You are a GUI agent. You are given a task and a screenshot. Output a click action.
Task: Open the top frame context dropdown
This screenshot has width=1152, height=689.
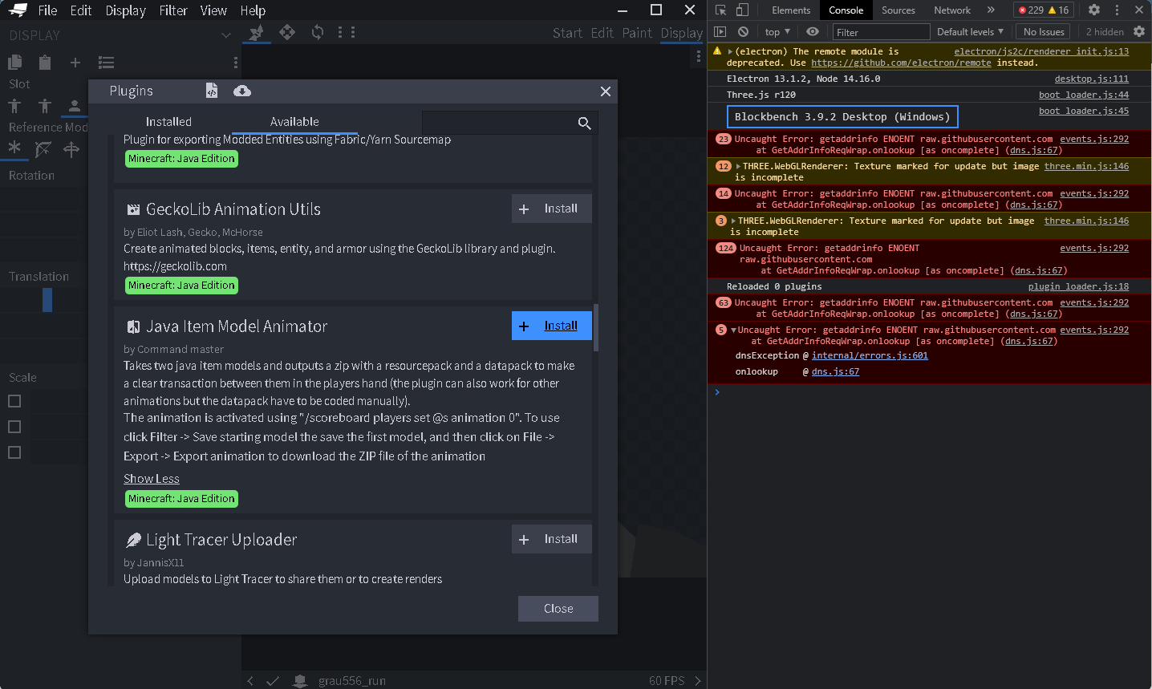coord(777,31)
